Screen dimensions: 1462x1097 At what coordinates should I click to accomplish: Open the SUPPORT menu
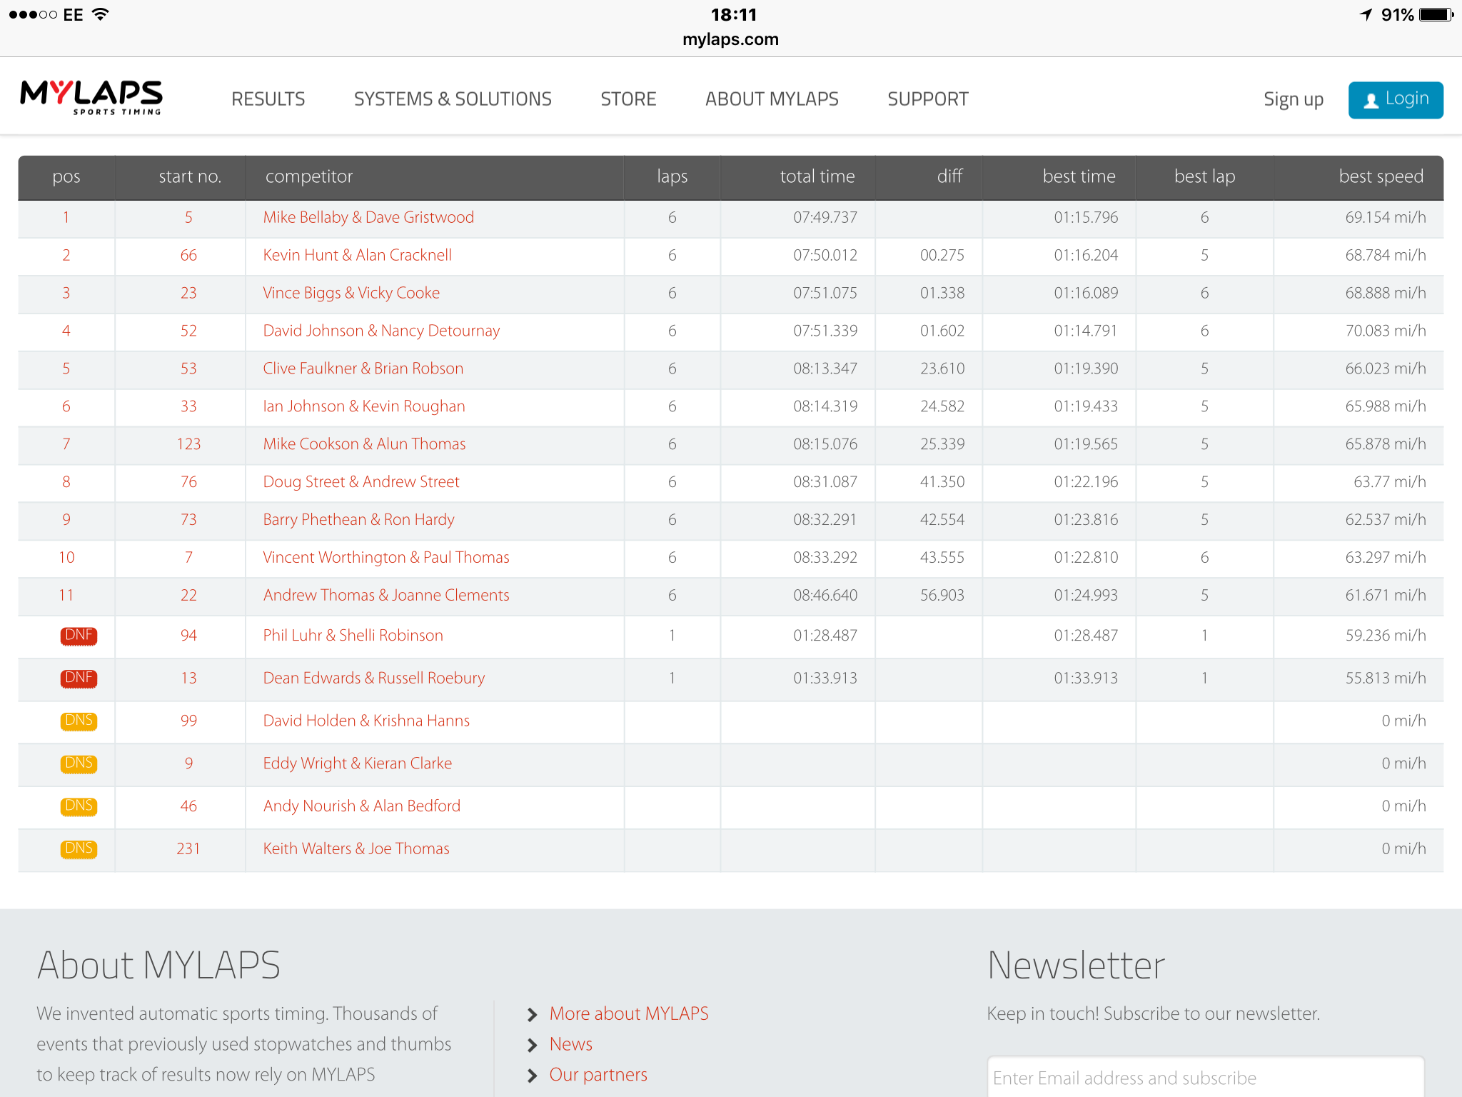[x=928, y=99]
